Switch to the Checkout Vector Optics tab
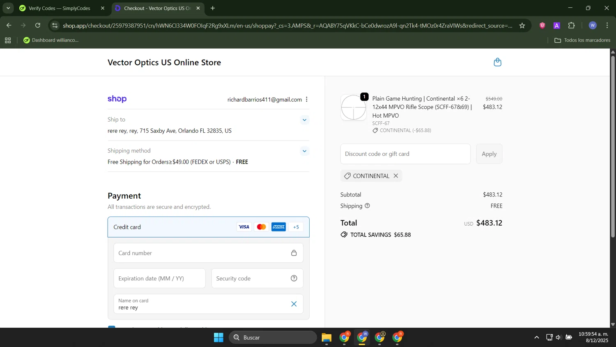The width and height of the screenshot is (616, 347). 157,8
